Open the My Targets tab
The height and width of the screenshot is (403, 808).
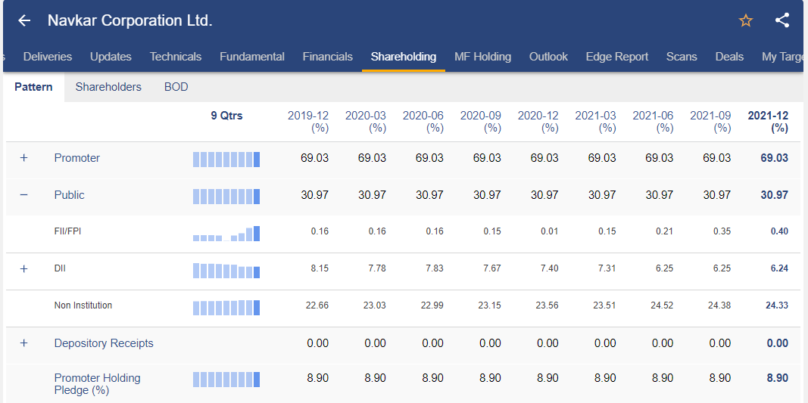[783, 57]
